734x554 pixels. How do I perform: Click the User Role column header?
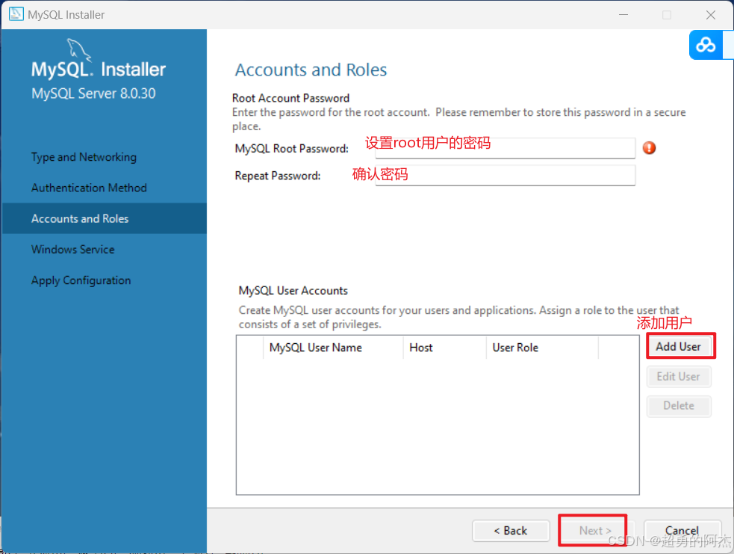542,348
